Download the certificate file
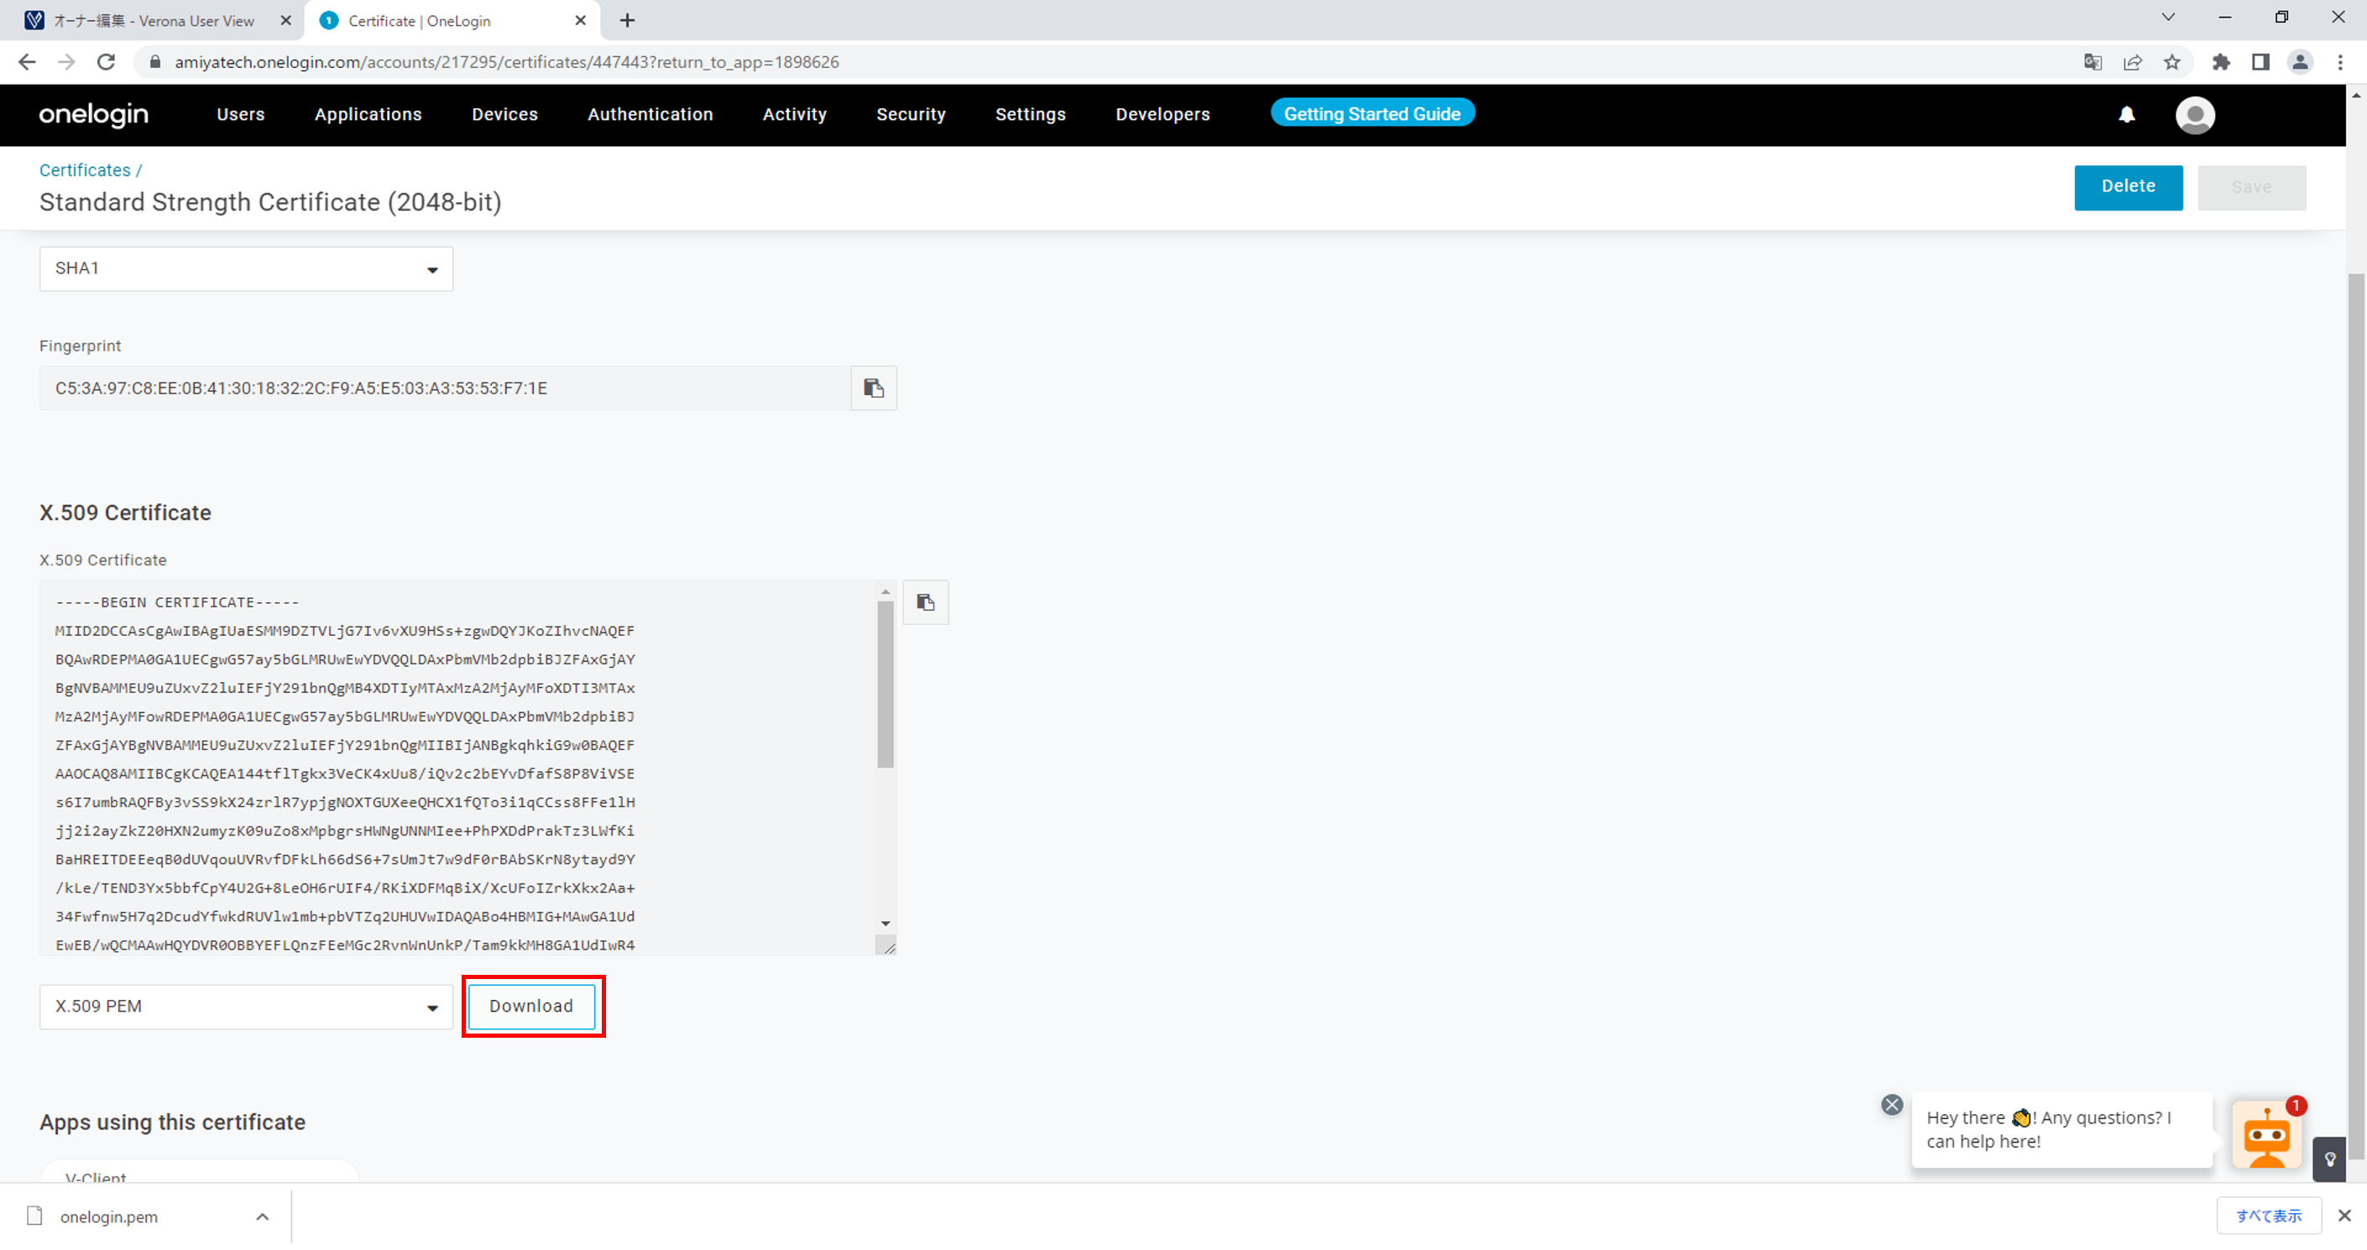 point(531,1007)
